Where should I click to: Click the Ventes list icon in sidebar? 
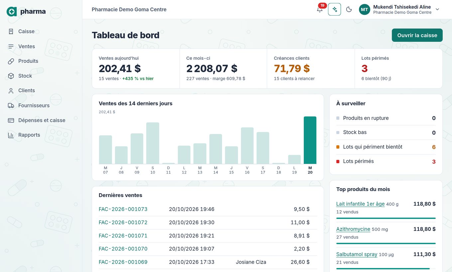(11, 46)
